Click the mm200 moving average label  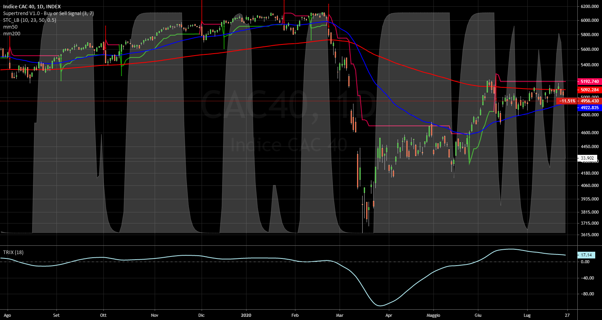click(x=12, y=34)
